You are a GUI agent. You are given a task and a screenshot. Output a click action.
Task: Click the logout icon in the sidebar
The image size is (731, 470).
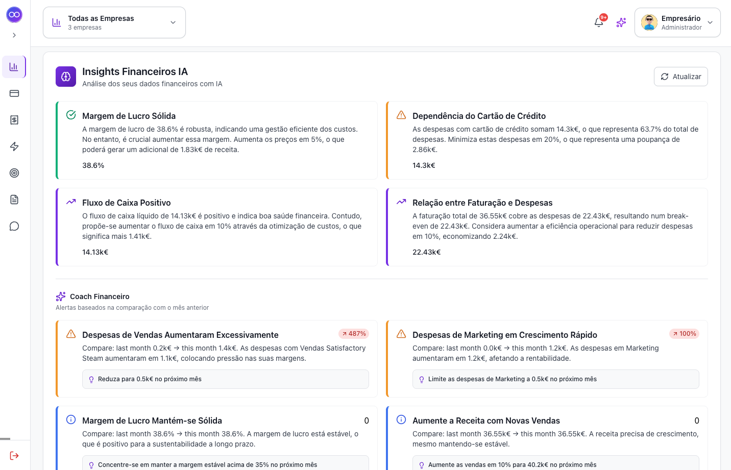[x=14, y=456]
